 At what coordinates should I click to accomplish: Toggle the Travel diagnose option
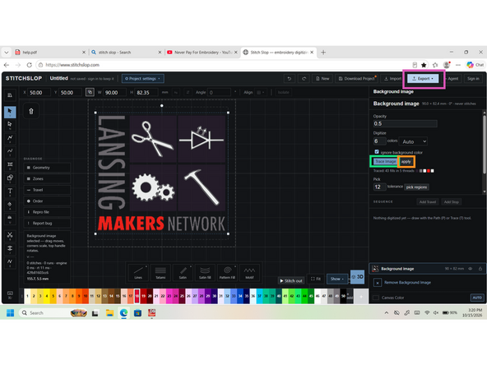pos(47,190)
